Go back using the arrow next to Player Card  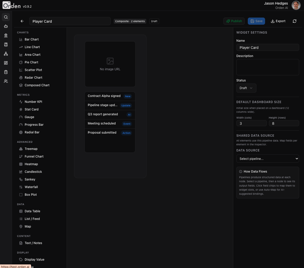(x=22, y=21)
